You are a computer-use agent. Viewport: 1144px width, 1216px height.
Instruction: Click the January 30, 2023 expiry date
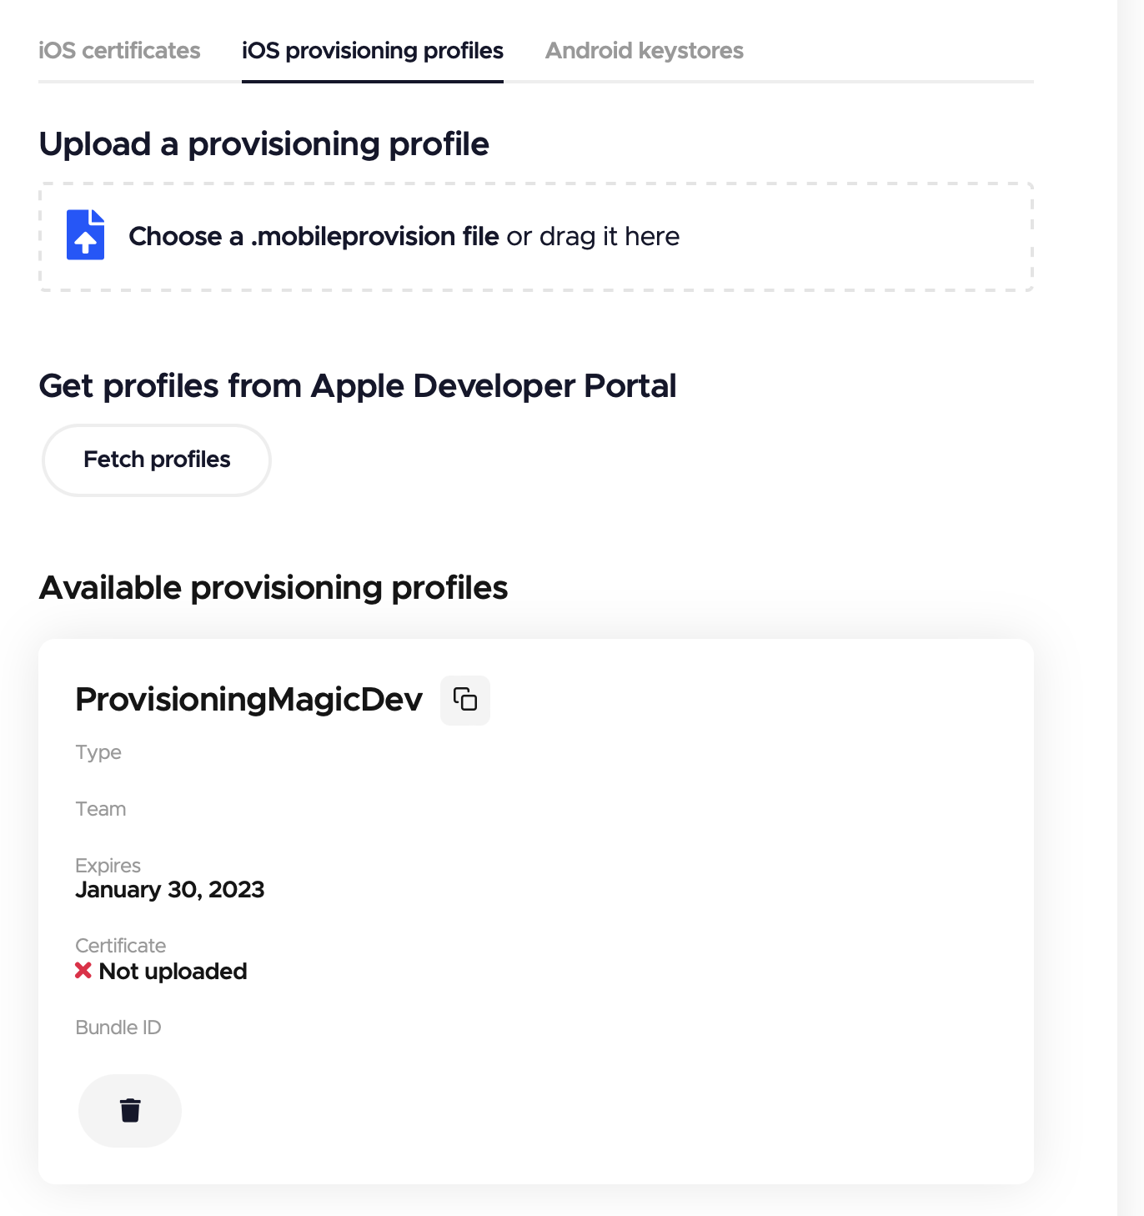click(170, 890)
